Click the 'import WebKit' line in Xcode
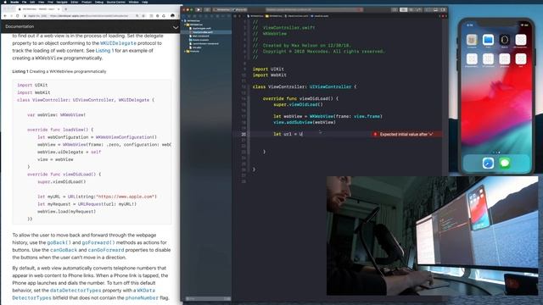This screenshot has height=305, width=543. pos(270,75)
